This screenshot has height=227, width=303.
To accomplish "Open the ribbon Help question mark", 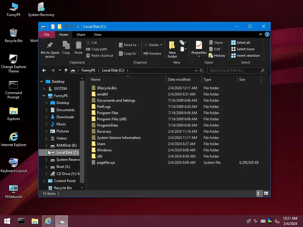I will pos(267,34).
